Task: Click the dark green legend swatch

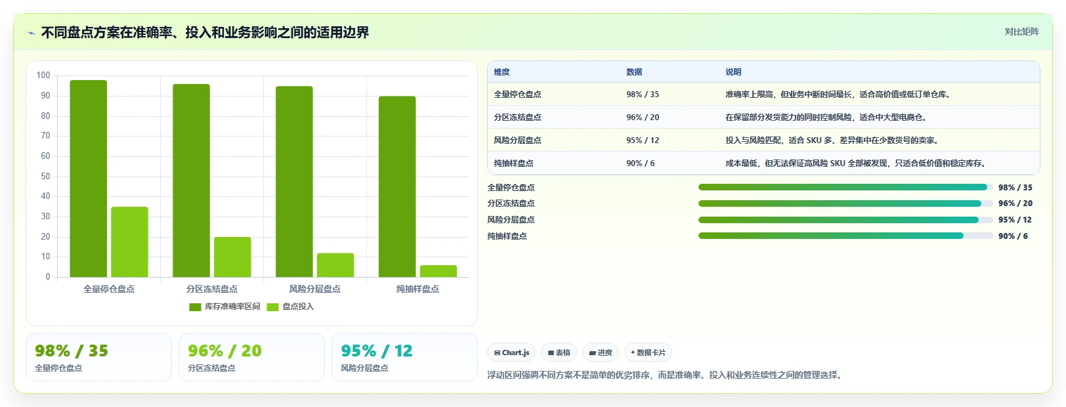Action: click(x=195, y=307)
